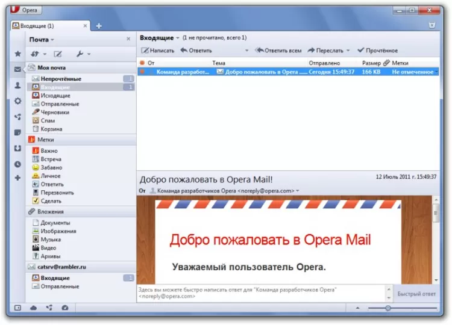The width and height of the screenshot is (452, 325).
Task: Click the Opera Link cloud icon in status bar
Action: pos(33,308)
